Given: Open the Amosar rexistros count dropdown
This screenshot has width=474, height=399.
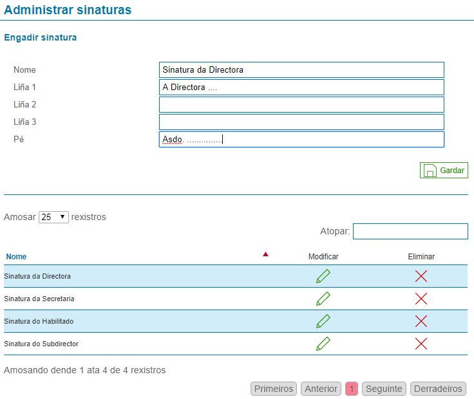Looking at the screenshot, I should pos(53,218).
